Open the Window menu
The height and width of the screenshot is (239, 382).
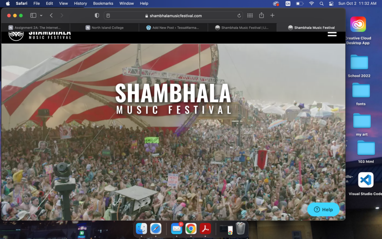click(126, 4)
